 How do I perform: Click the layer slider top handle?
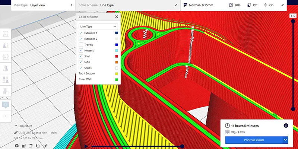(x=293, y=21)
